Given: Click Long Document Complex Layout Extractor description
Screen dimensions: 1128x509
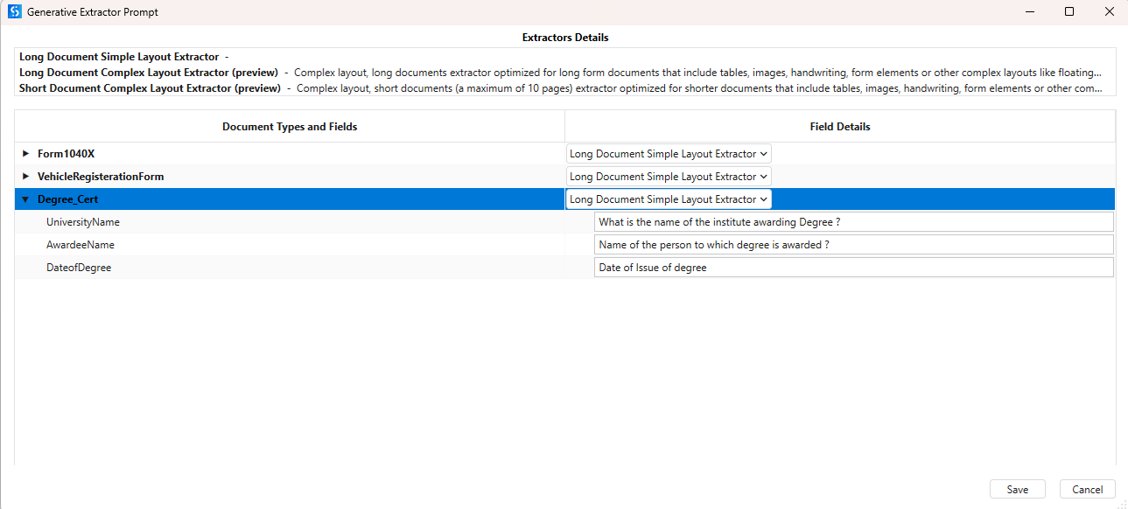Looking at the screenshot, I should [x=560, y=73].
